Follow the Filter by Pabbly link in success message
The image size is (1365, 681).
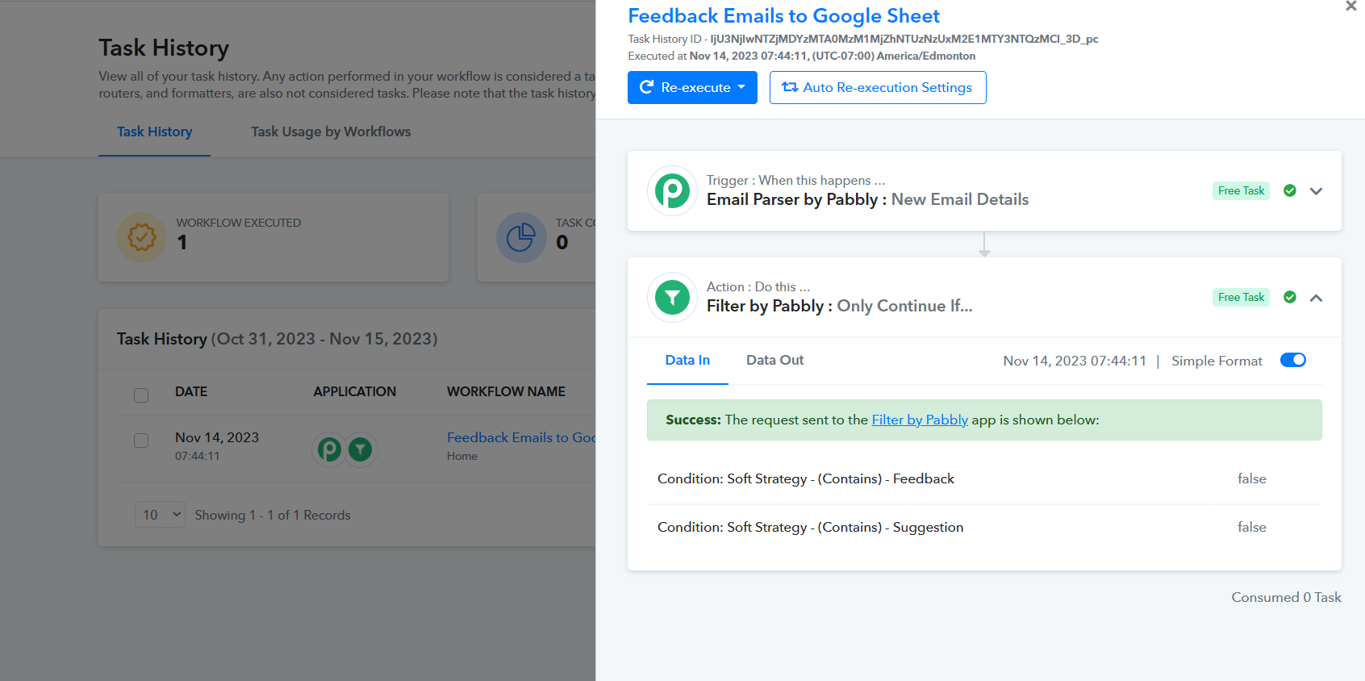(920, 420)
